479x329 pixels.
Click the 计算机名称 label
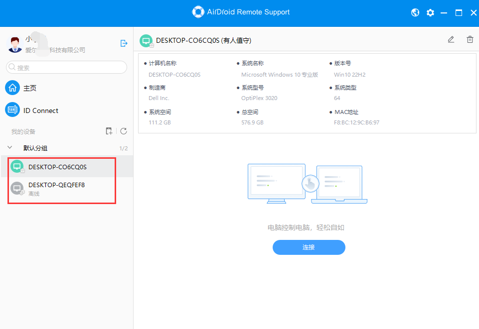162,63
